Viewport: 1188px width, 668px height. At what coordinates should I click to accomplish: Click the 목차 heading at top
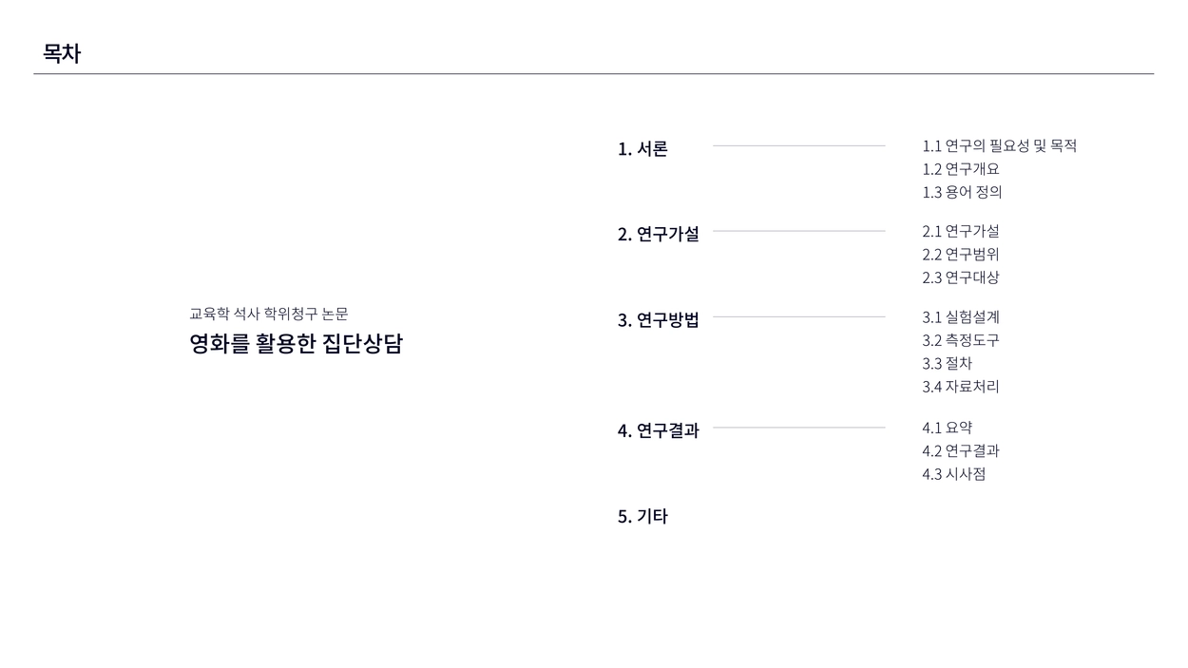point(62,54)
